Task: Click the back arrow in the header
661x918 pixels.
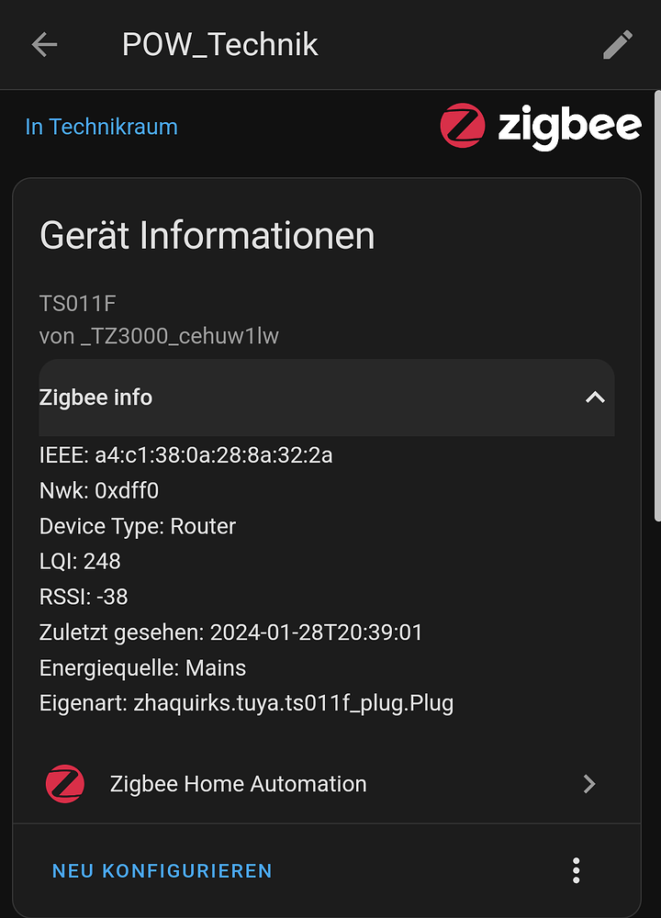Action: tap(43, 44)
